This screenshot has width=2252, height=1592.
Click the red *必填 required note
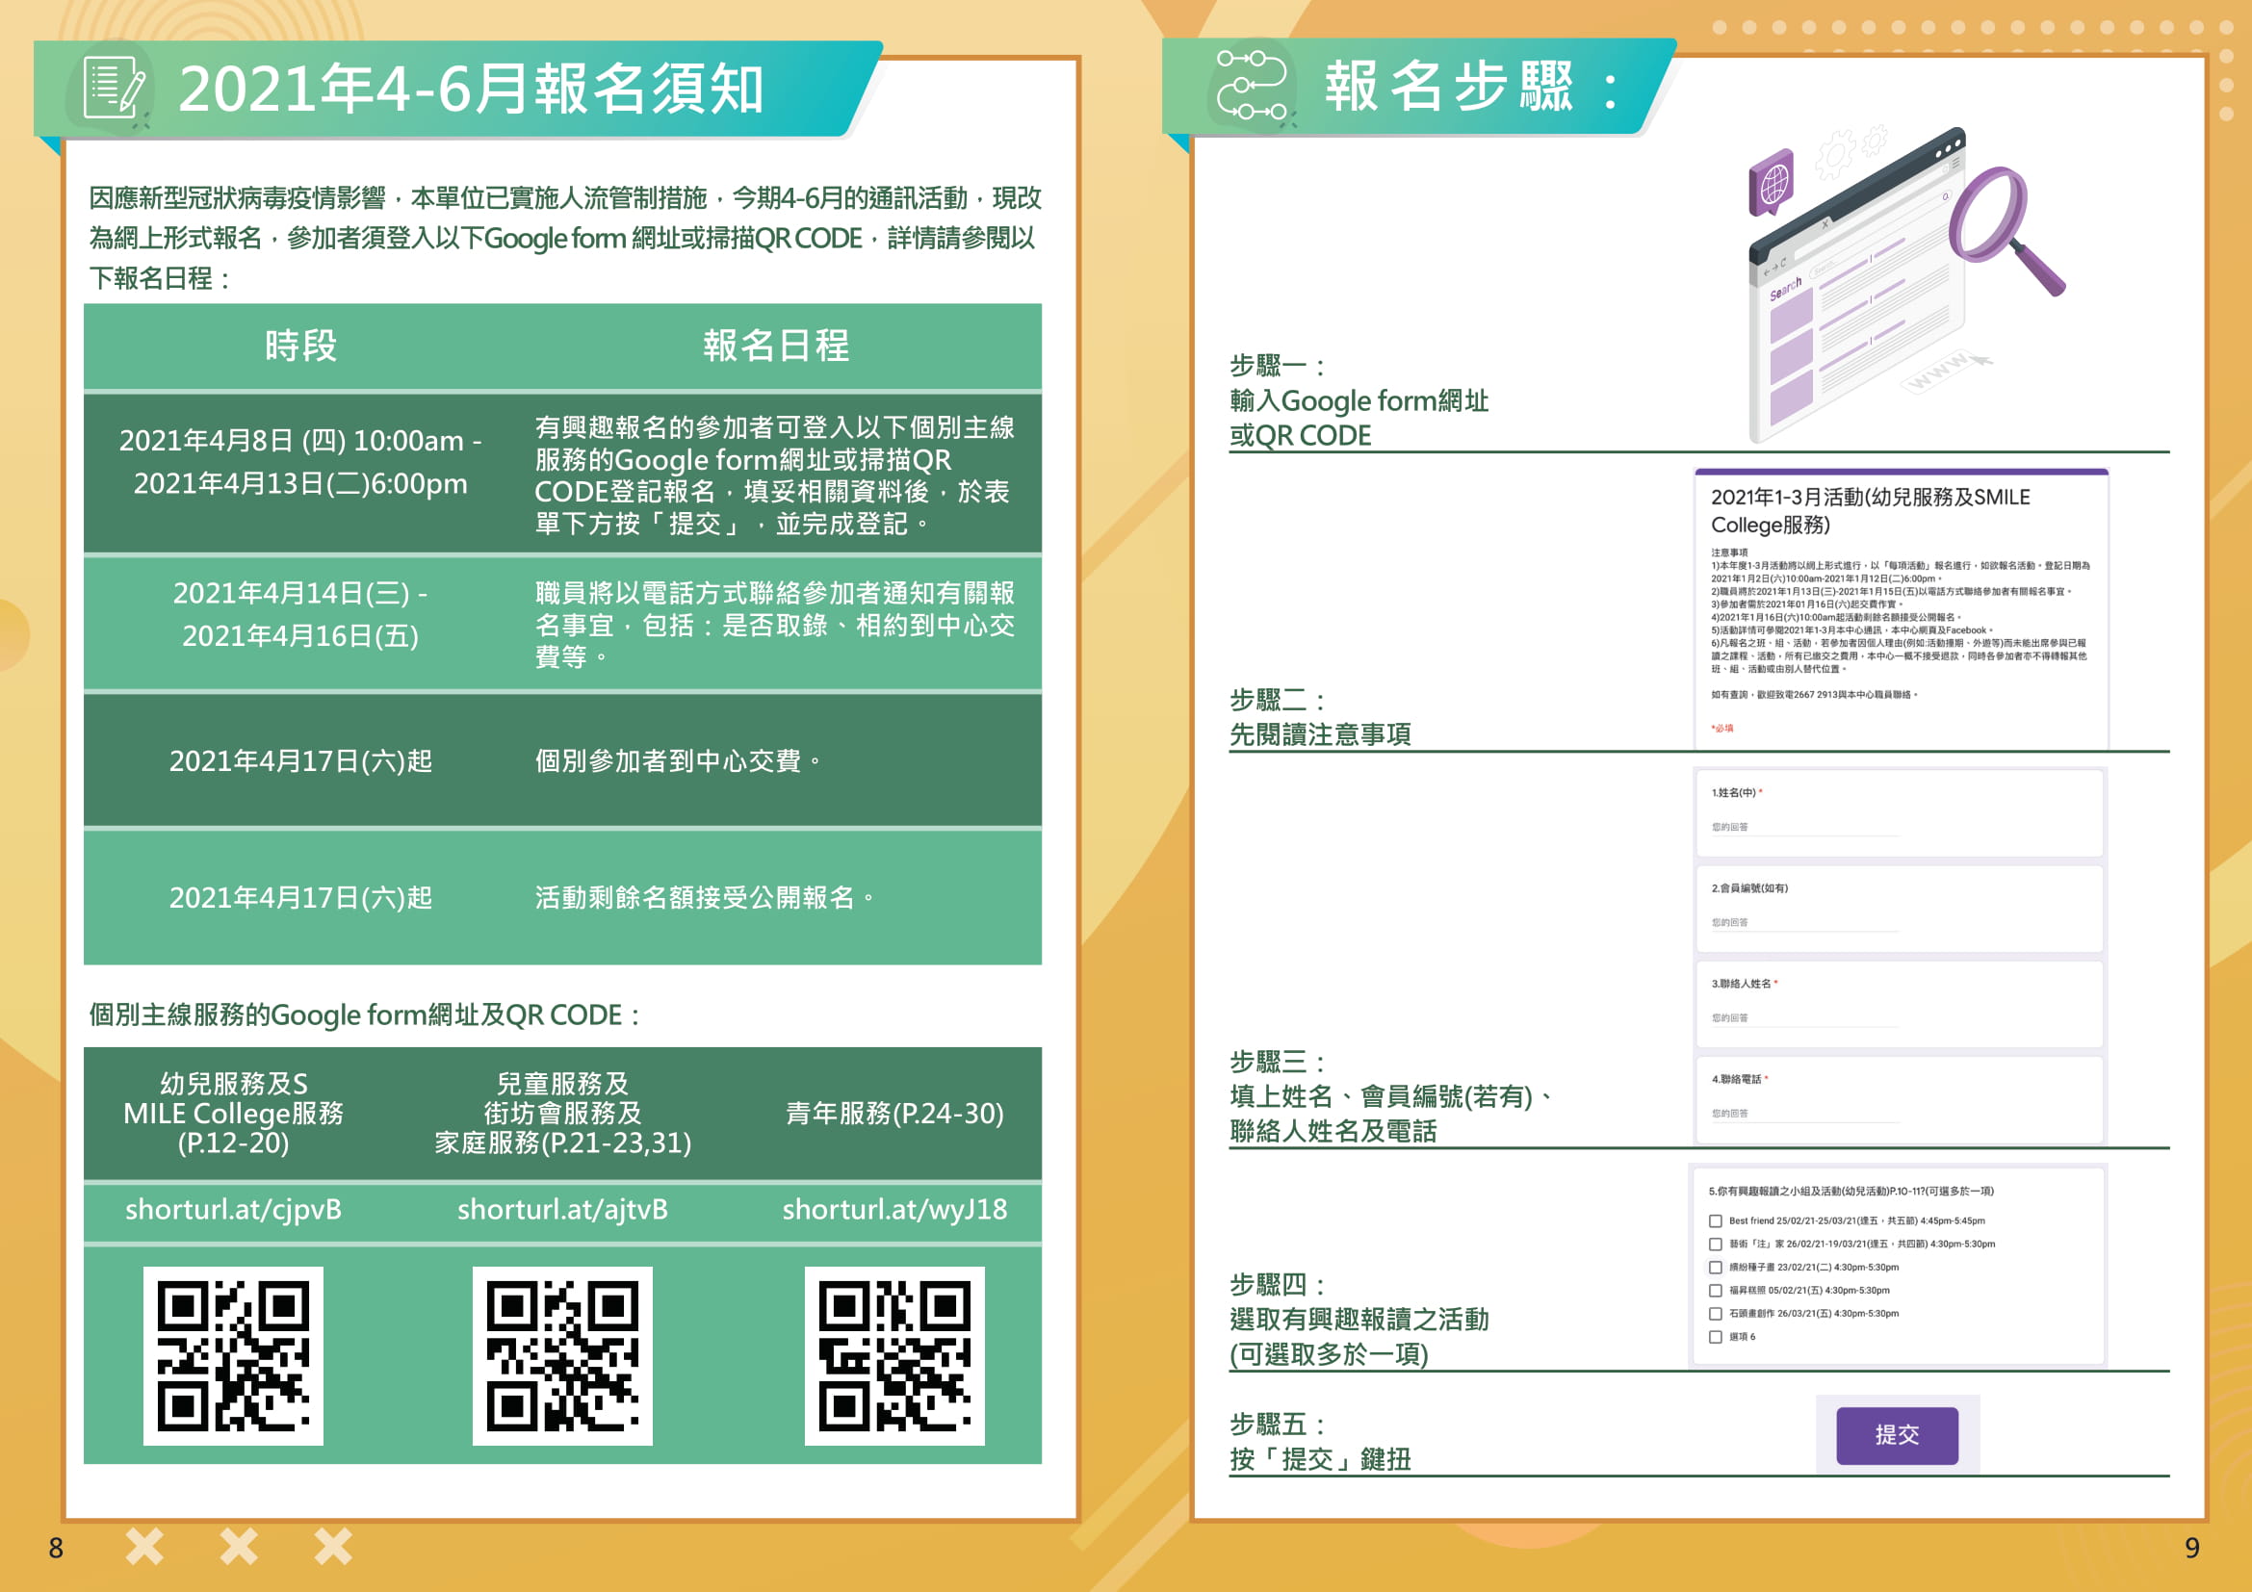click(1722, 729)
